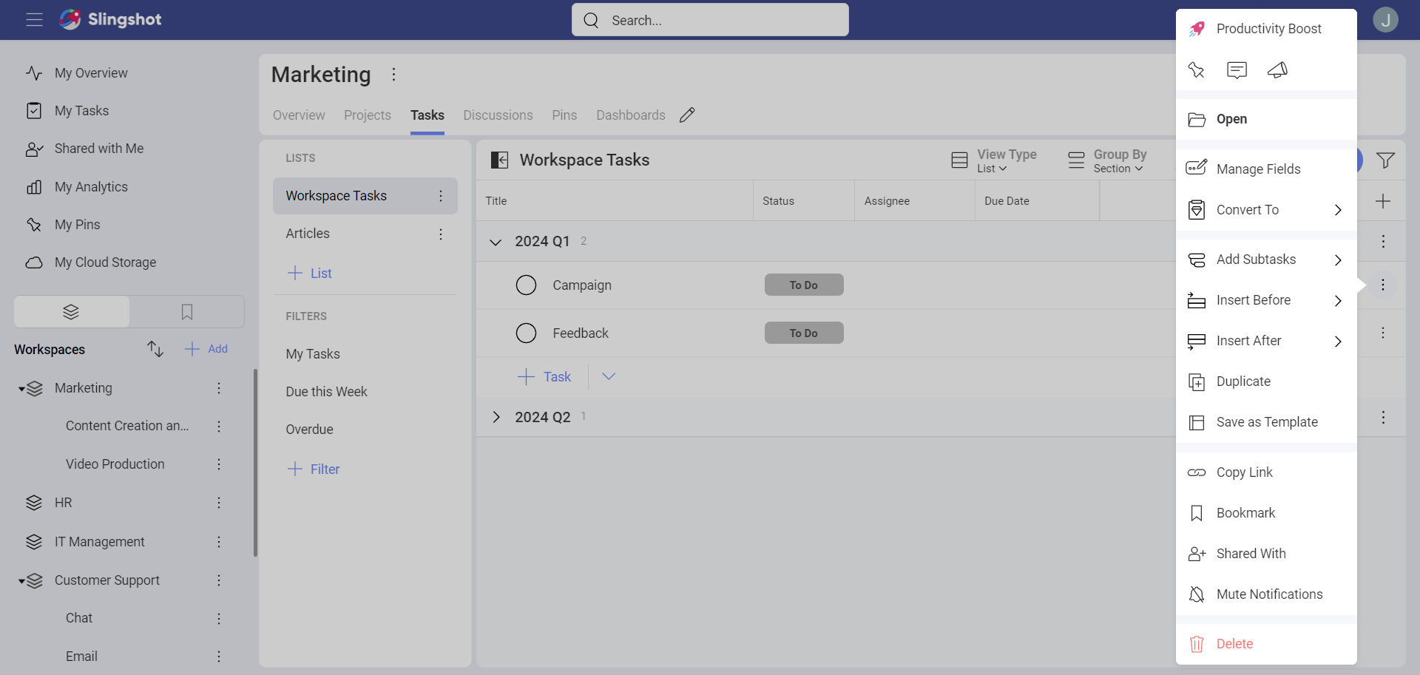Choose Open from context menu

(x=1266, y=119)
